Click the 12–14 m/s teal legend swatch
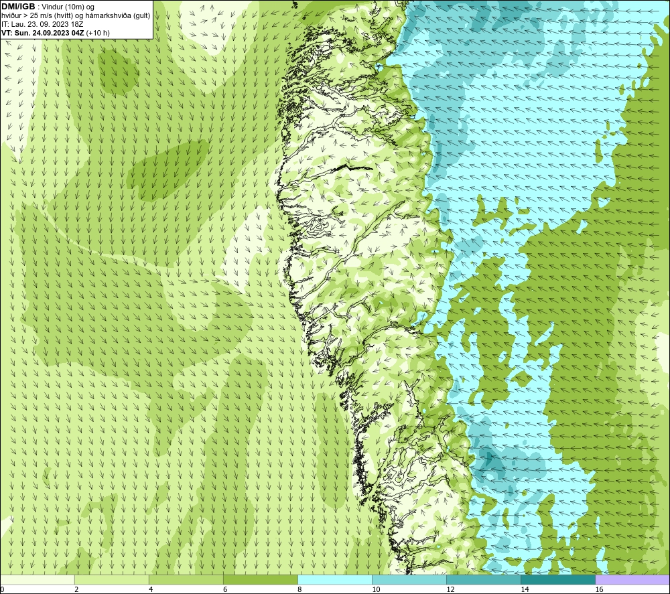This screenshot has height=594, width=670. pyautogui.click(x=484, y=579)
